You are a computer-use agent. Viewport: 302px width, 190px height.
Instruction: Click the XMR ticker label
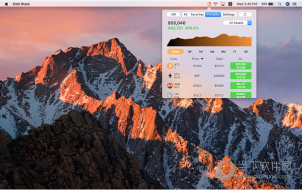pos(177,84)
